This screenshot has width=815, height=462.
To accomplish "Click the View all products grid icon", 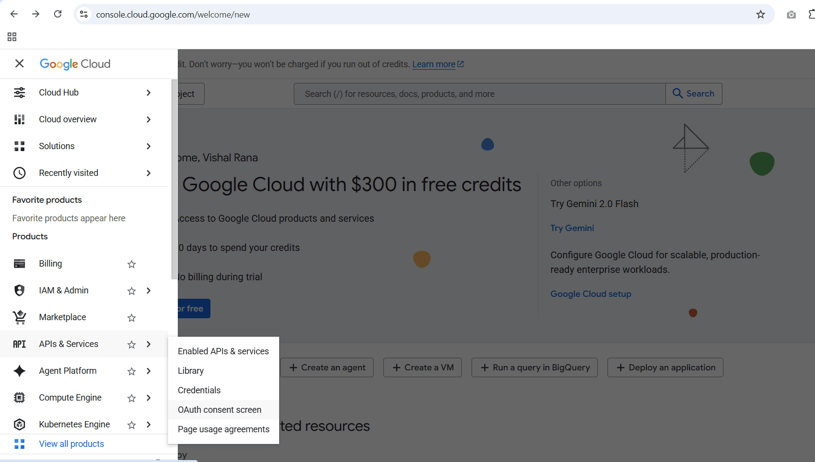I will pos(19,444).
